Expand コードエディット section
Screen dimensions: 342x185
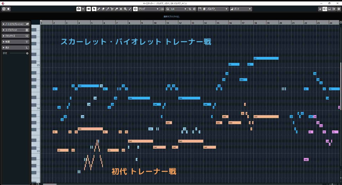[x=13, y=30]
